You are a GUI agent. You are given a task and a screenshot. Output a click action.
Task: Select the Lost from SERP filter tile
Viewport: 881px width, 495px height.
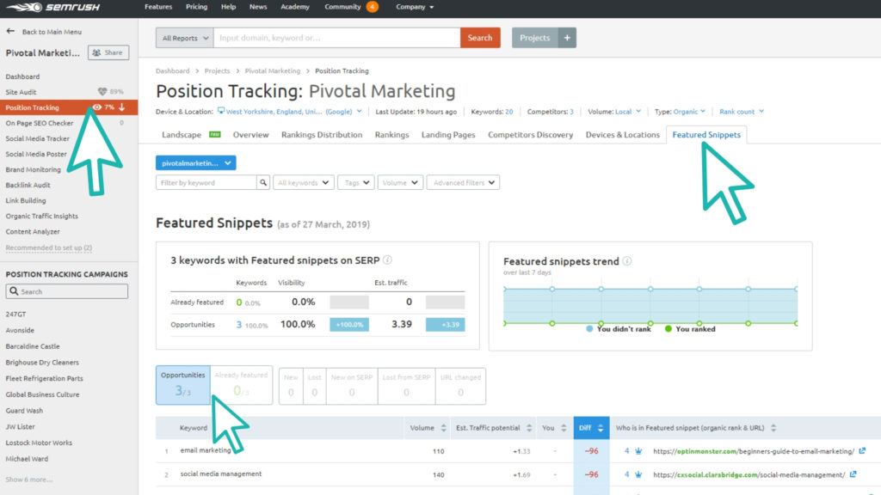pos(406,386)
